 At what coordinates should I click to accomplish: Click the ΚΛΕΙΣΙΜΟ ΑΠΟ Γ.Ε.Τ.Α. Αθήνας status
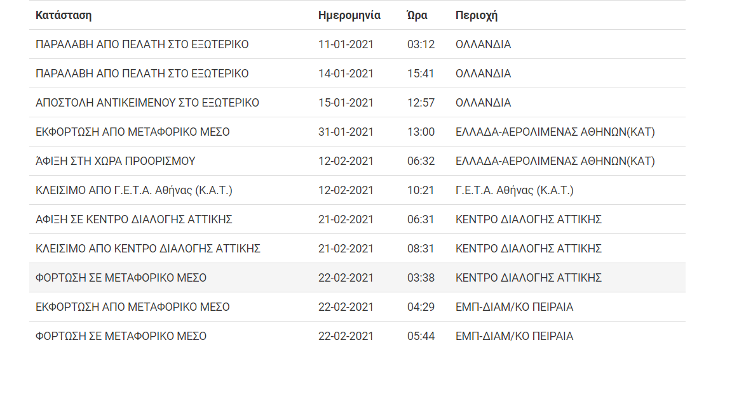pos(134,190)
